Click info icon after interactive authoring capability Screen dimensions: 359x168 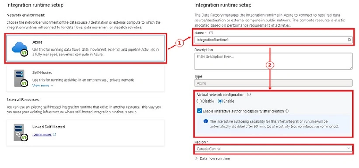click(x=287, y=111)
